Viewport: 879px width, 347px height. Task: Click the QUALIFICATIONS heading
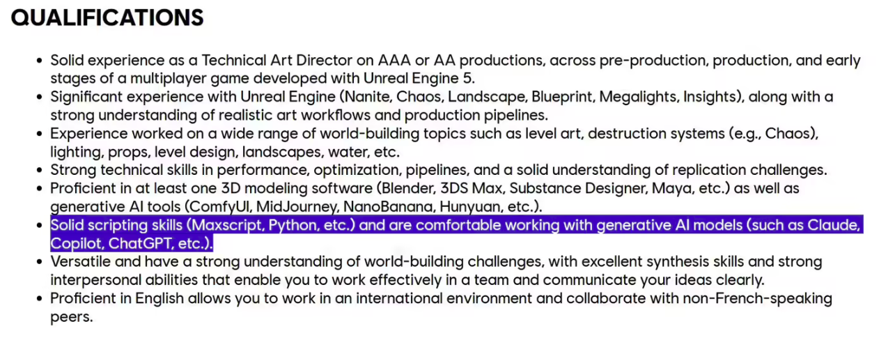tap(107, 17)
